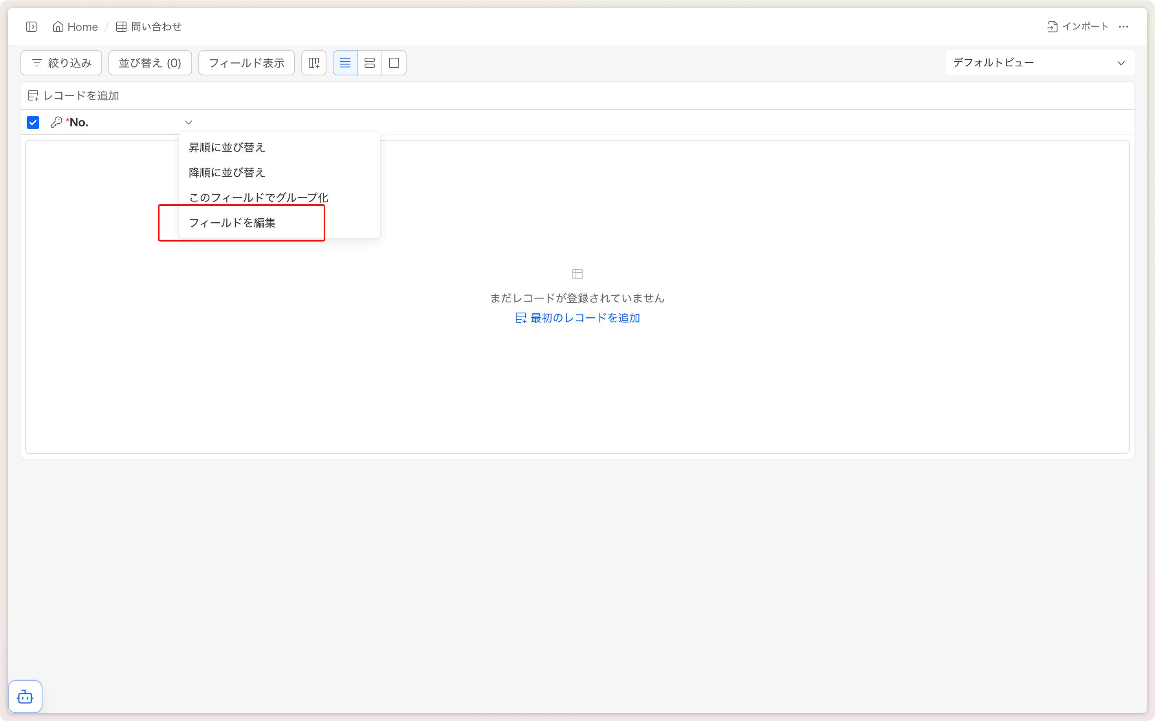Click レコードを追加 to add record
1155x721 pixels.
tap(73, 96)
